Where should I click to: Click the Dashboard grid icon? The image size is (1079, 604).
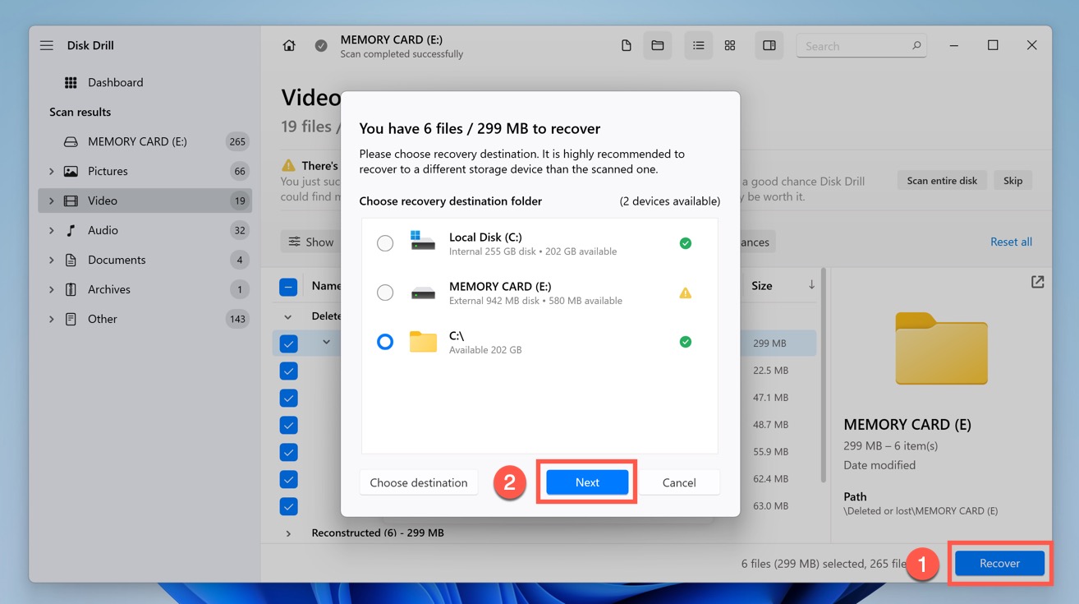pos(71,82)
